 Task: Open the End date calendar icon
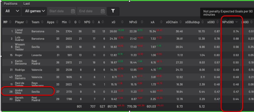(103, 11)
